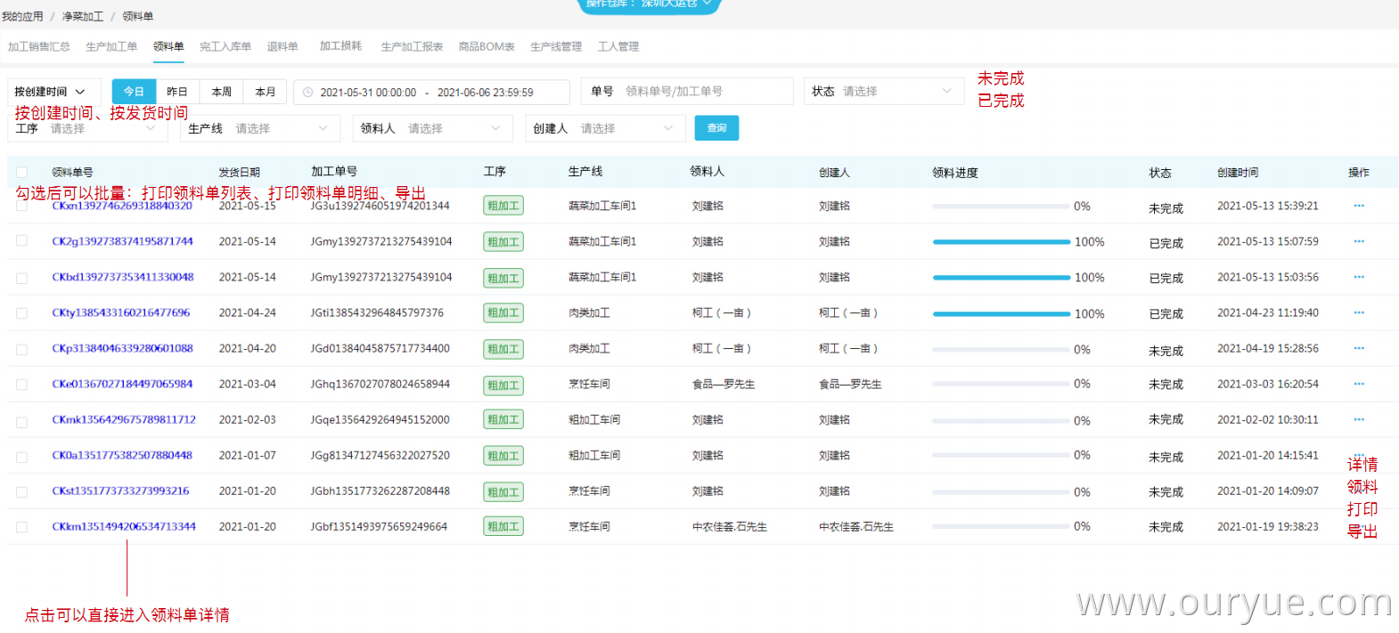Open requisition CKkm1351494206534713344 link

click(x=124, y=526)
